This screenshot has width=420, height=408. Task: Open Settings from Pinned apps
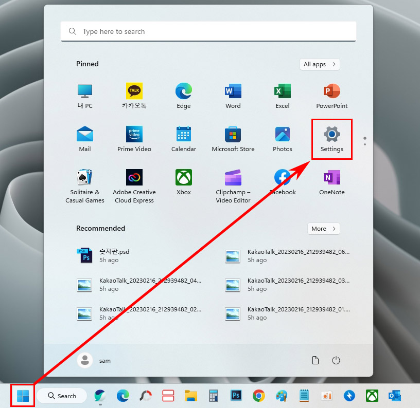331,139
